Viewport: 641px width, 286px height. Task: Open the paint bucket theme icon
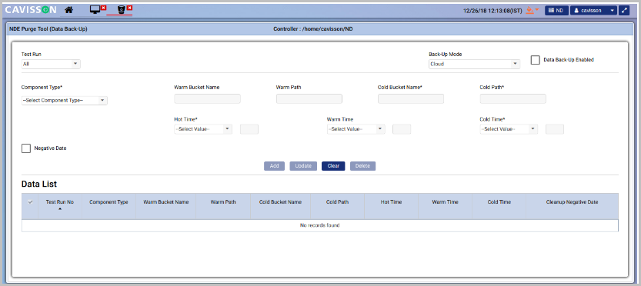[x=529, y=10]
